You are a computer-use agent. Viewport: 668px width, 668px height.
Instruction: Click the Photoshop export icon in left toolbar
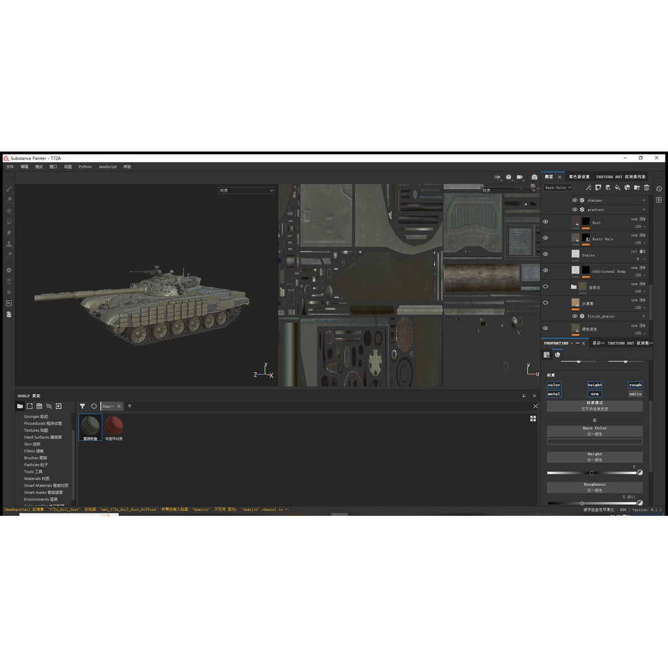coord(9,303)
